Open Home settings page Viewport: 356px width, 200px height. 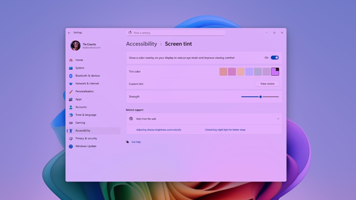(x=79, y=60)
